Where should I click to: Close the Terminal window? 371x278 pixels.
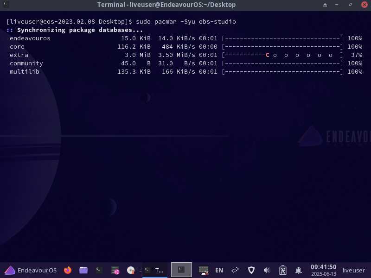point(365,5)
